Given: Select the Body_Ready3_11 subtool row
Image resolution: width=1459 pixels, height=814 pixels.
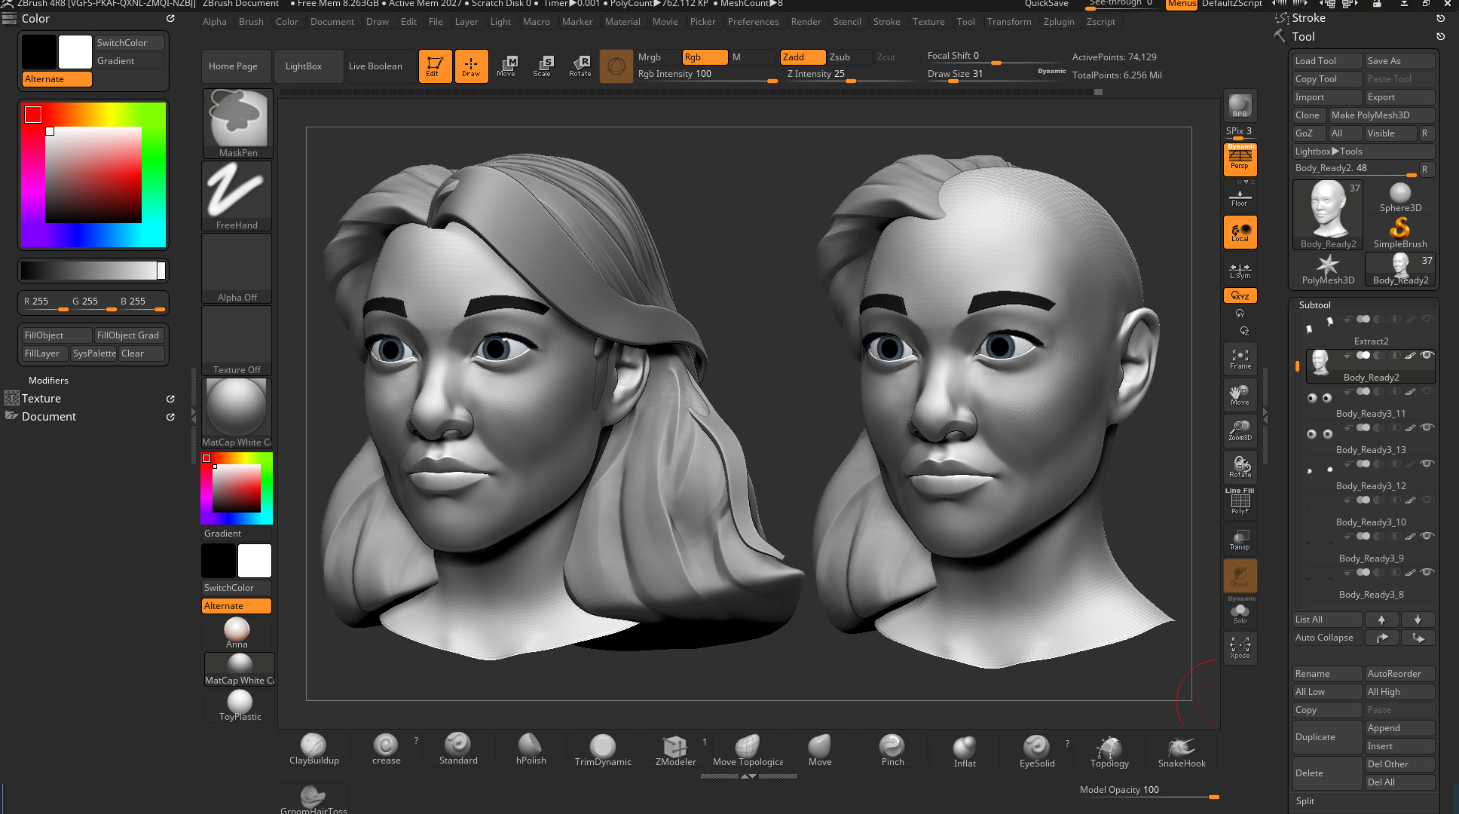Looking at the screenshot, I should [x=1370, y=404].
